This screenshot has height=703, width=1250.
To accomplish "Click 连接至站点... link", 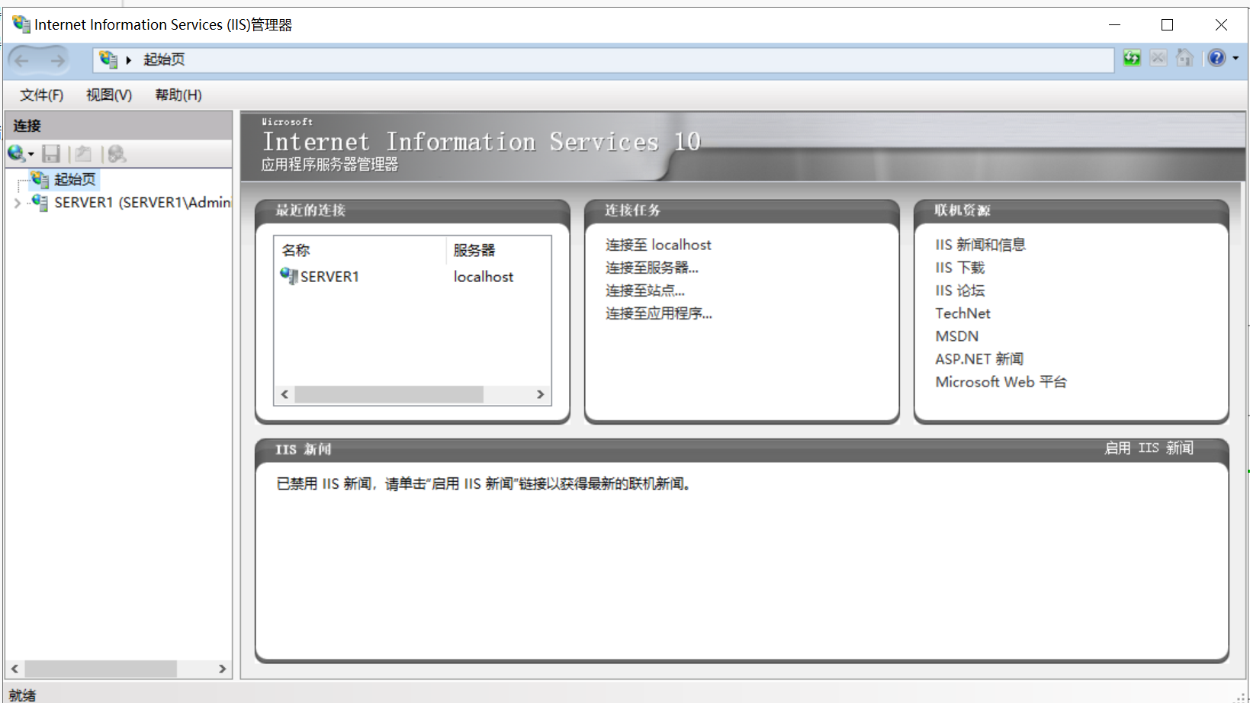I will tap(645, 291).
